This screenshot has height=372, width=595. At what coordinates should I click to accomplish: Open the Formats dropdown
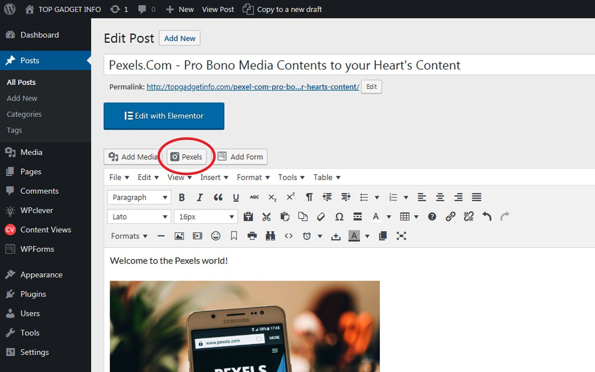coord(129,236)
